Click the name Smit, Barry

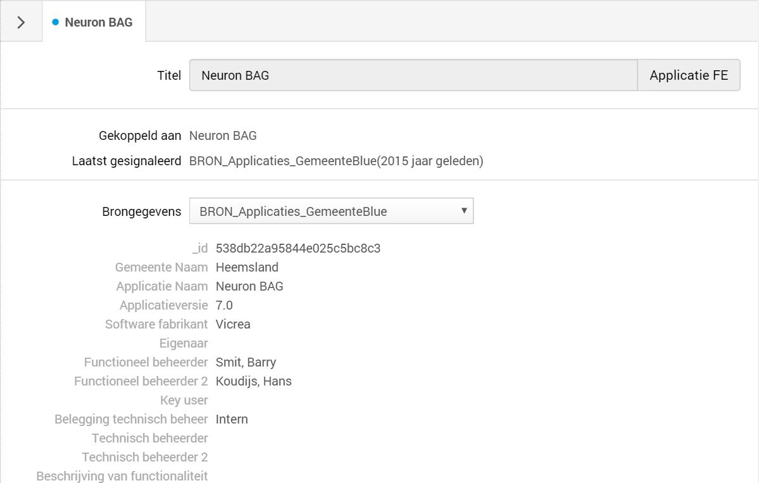click(x=246, y=362)
